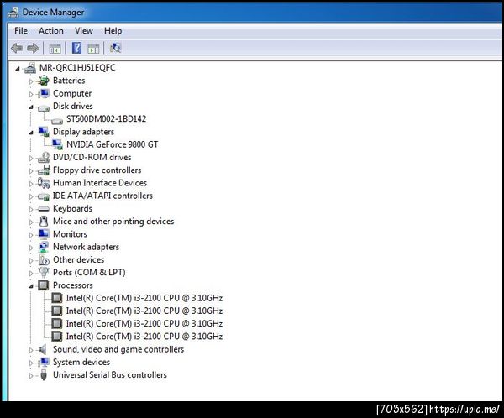Select the Other devices label

78,260
